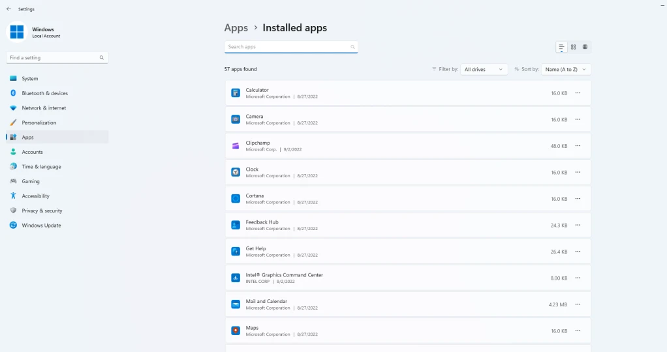The image size is (667, 352).
Task: Click the Calculator app name
Action: pos(257,90)
